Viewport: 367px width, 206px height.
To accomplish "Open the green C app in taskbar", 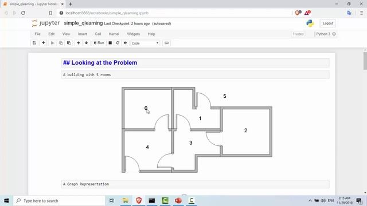I will 165,201.
